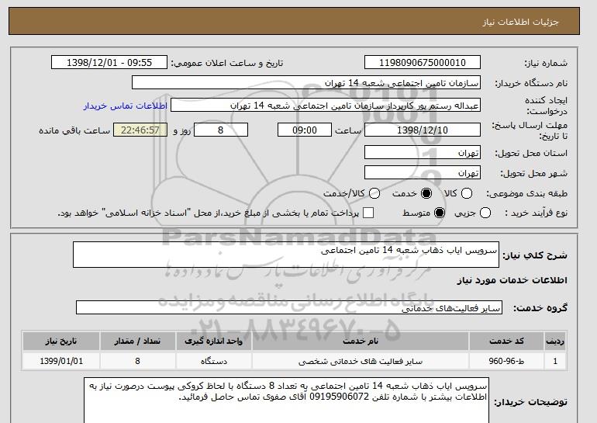This screenshot has height=423, width=597.
Task: Click the row number cell 1
Action: coord(555,361)
